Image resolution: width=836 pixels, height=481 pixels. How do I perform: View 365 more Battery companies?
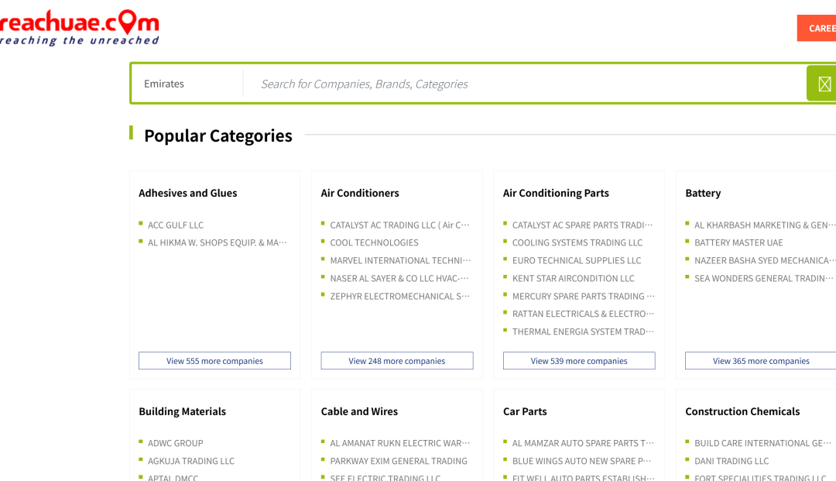pos(760,361)
